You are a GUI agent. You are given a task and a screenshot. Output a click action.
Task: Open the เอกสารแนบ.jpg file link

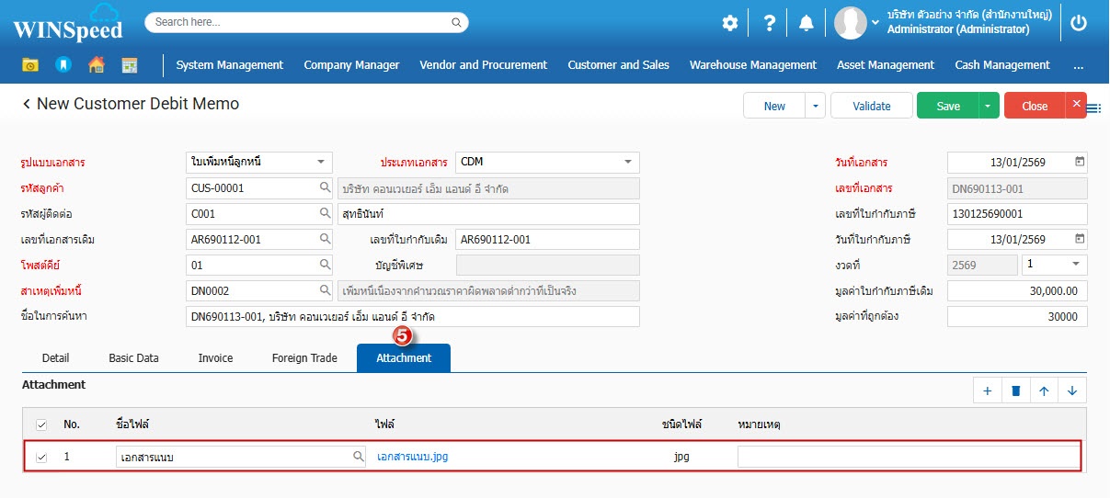coord(412,457)
